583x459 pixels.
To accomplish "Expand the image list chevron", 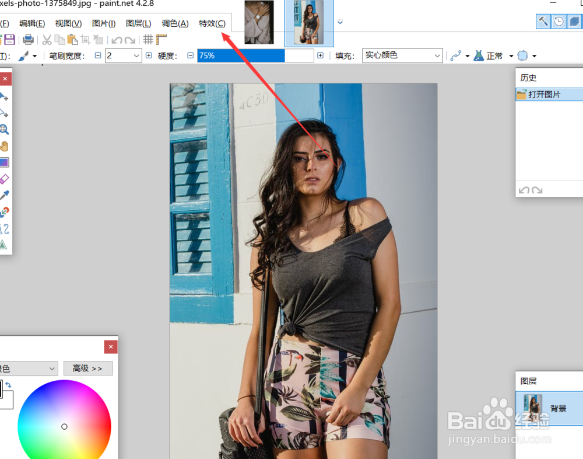I will click(340, 22).
